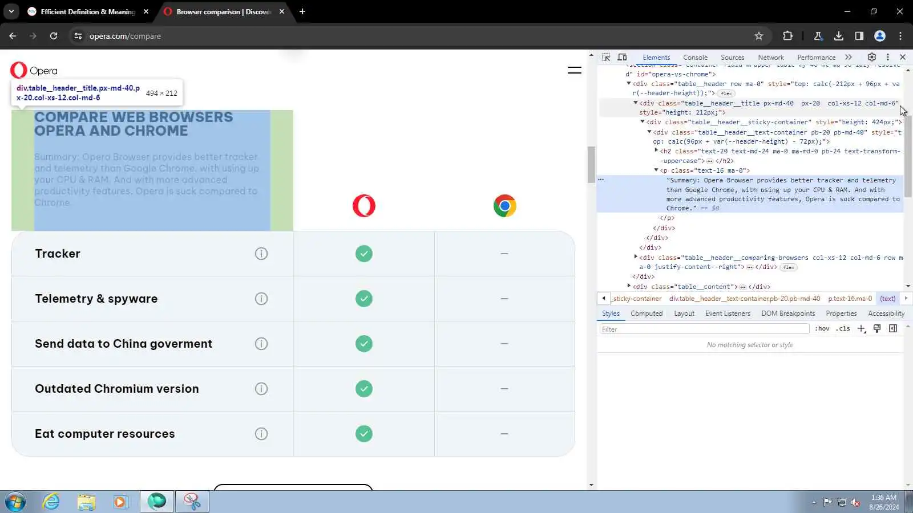Toggle the DevTools device toolbar
913x513 pixels.
click(x=622, y=57)
